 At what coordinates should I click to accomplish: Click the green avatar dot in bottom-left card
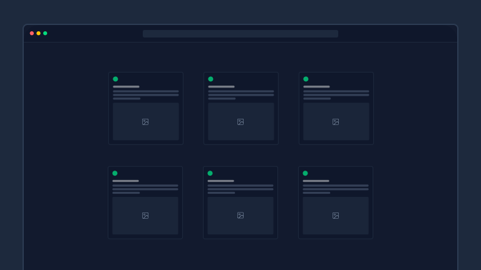coord(115,173)
